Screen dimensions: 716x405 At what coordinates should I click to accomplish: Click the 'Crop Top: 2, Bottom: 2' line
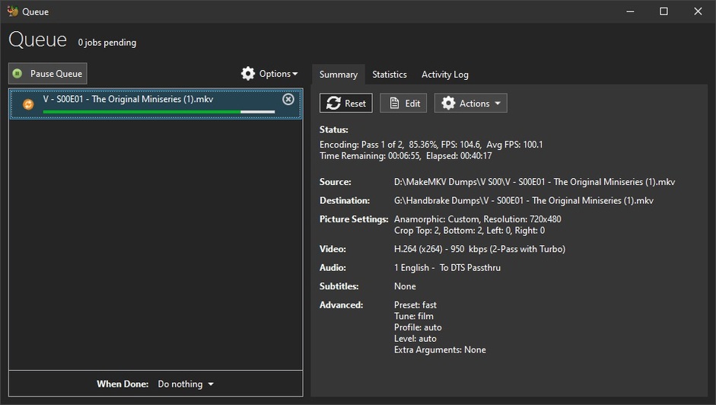coord(469,231)
